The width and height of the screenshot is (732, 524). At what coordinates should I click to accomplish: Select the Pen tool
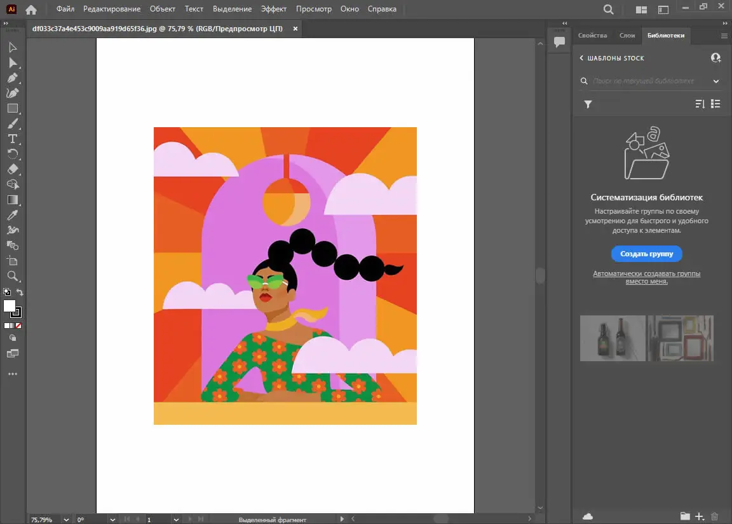(x=13, y=78)
